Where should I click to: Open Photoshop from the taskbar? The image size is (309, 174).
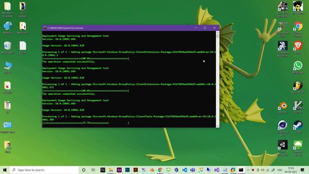127,170
